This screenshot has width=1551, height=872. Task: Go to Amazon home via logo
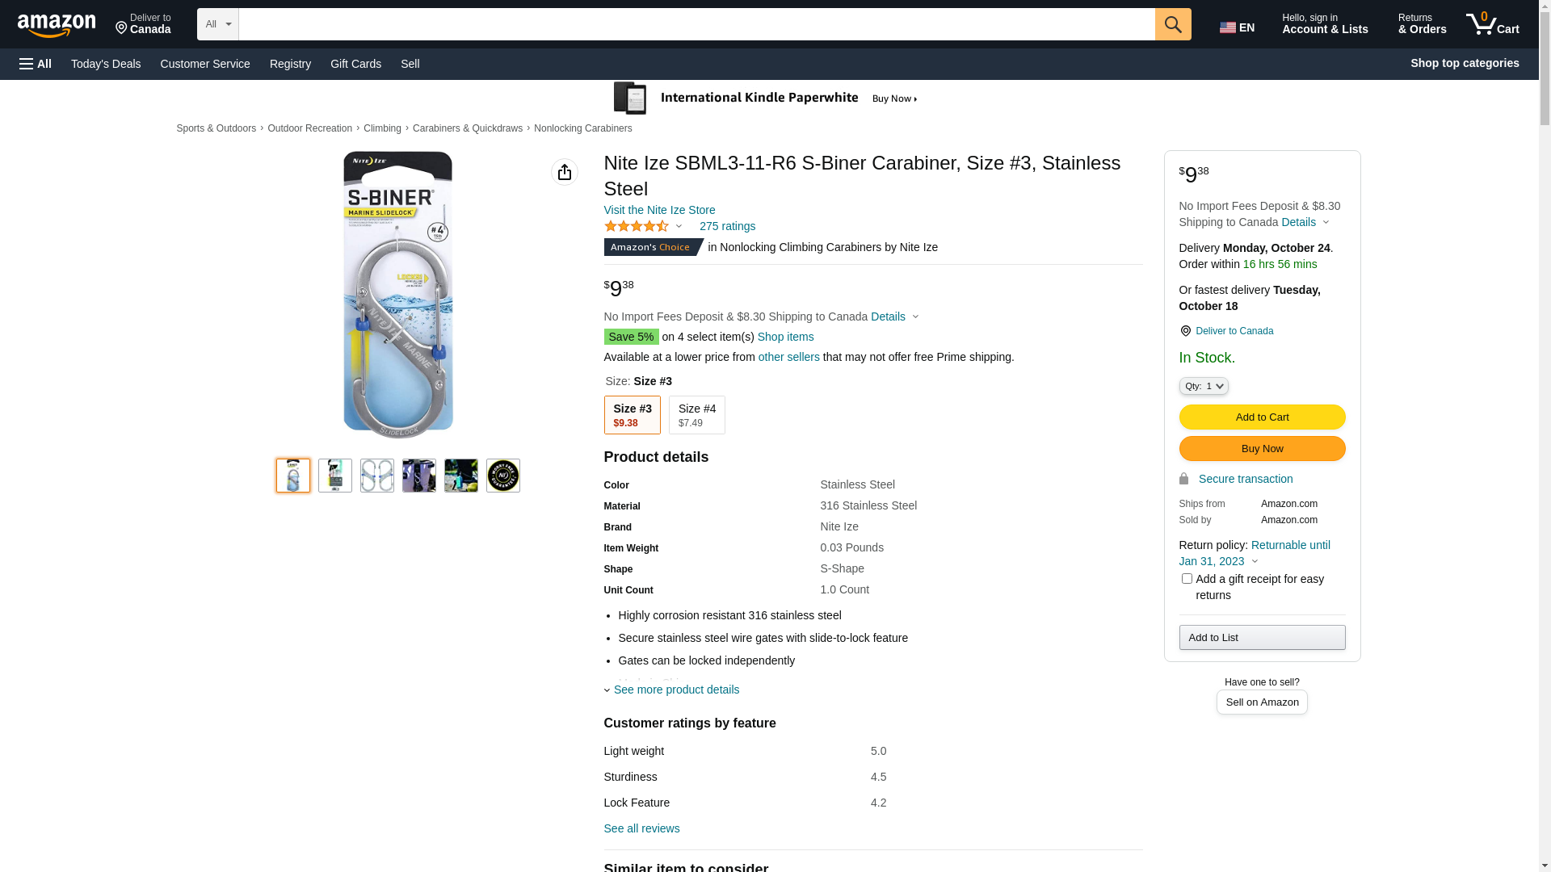coord(57,26)
